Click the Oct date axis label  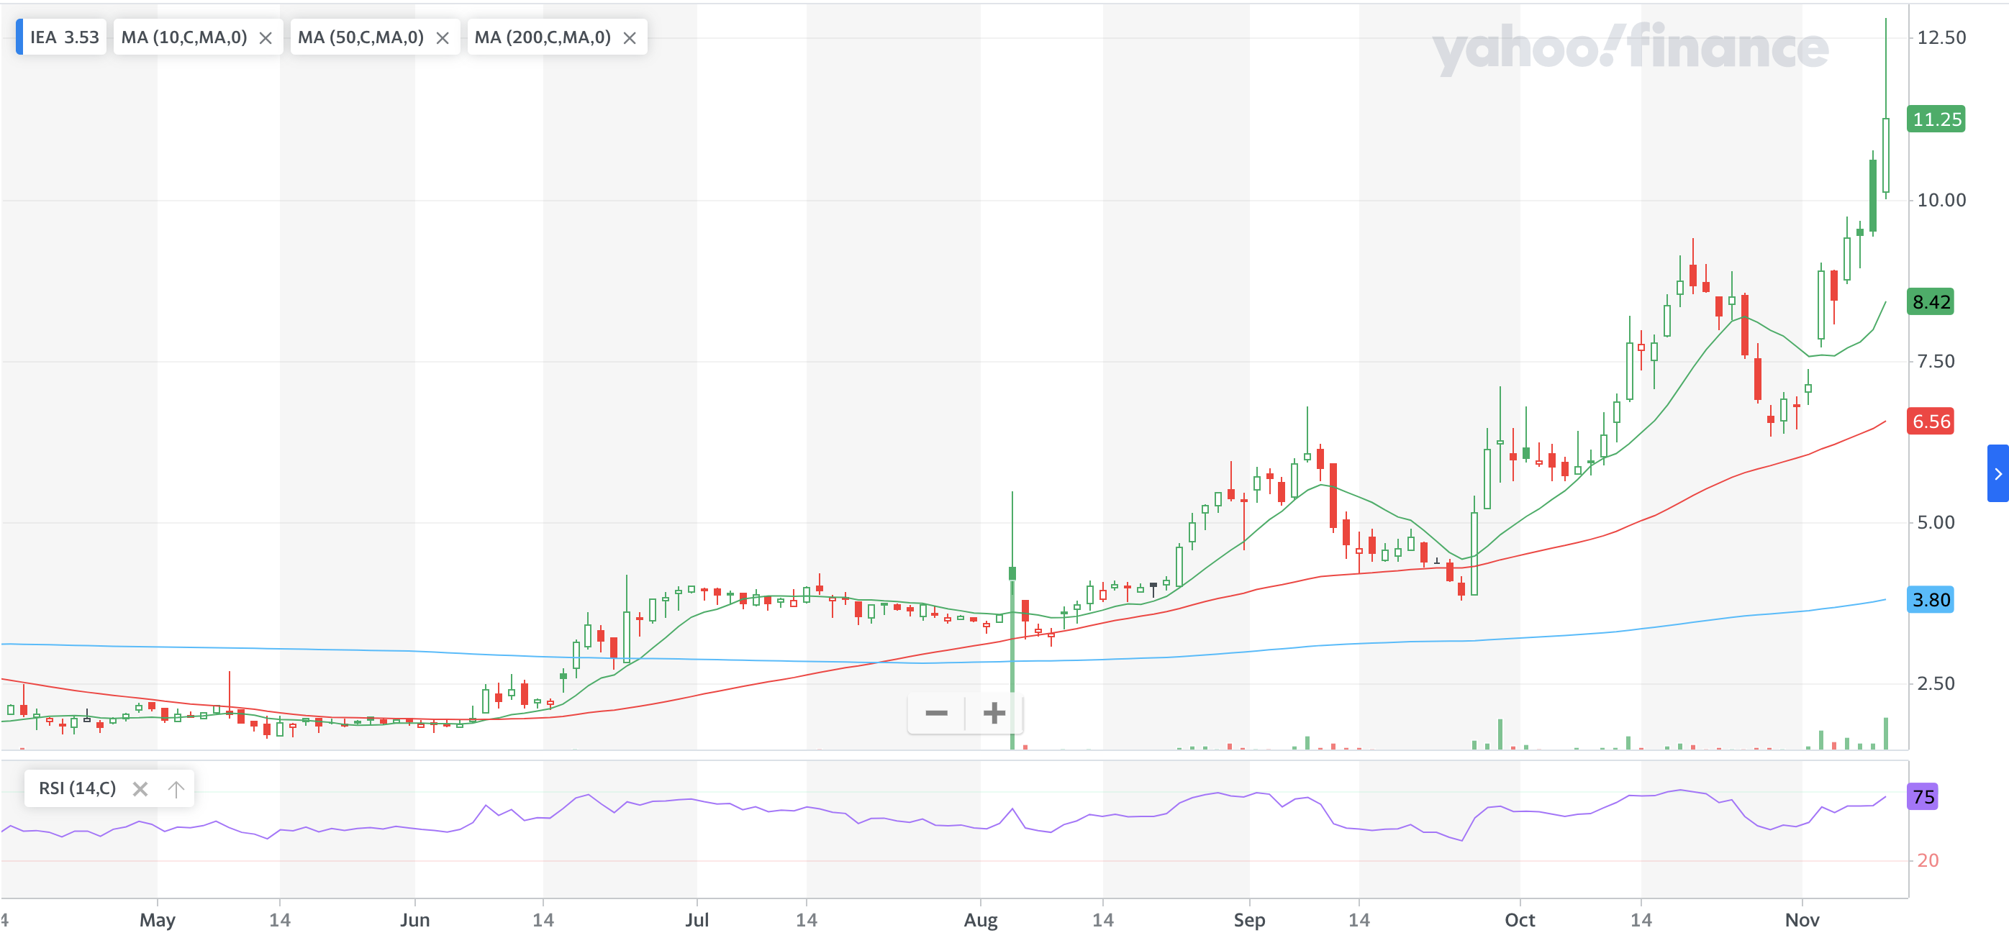click(x=1519, y=920)
